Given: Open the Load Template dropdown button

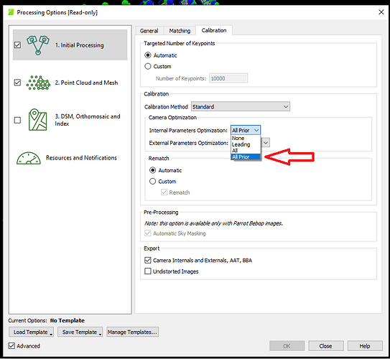Looking at the screenshot, I should [x=32, y=332].
